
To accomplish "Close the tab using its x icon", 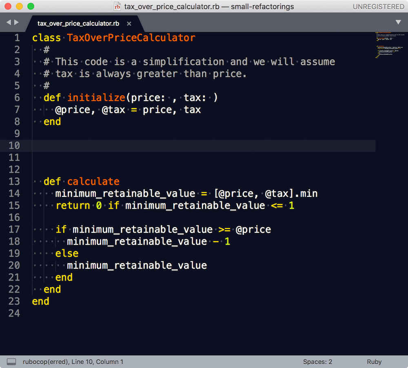I will coord(129,23).
